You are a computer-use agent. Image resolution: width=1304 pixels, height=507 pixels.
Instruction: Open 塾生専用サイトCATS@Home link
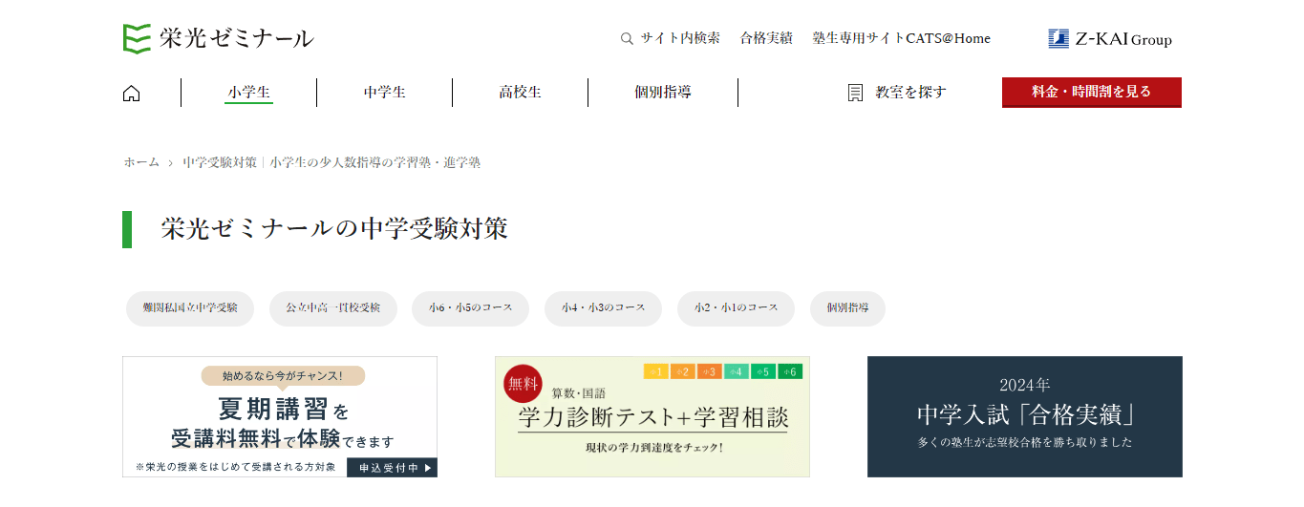902,39
